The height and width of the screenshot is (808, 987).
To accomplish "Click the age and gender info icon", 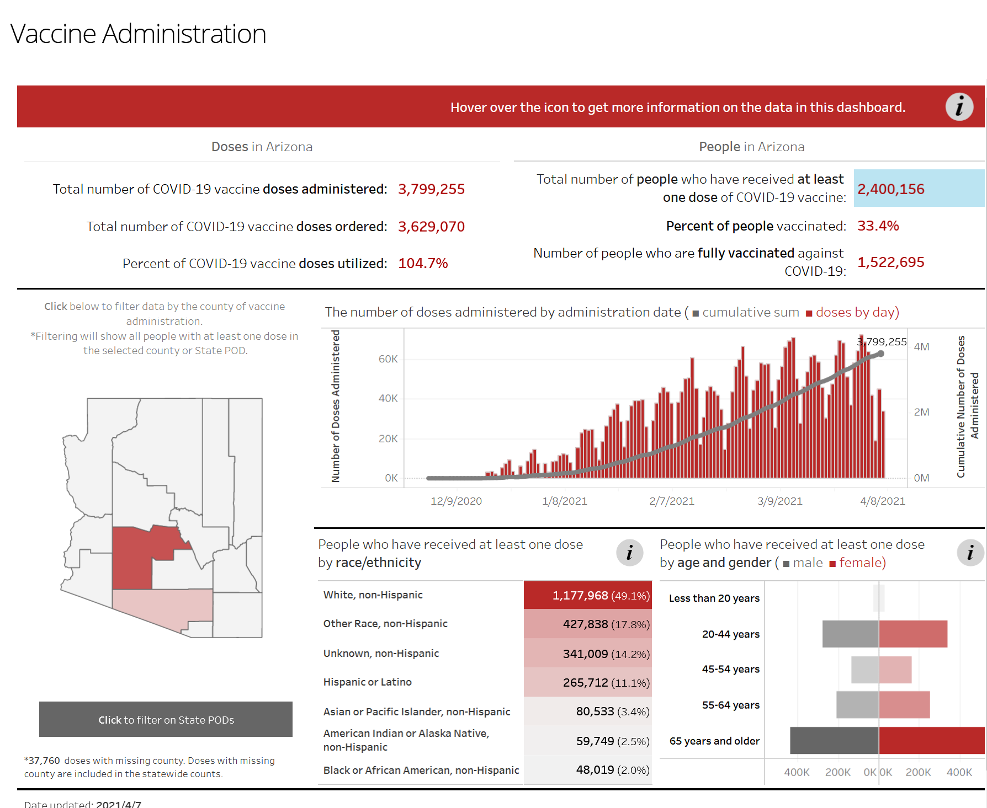I will pyautogui.click(x=970, y=553).
